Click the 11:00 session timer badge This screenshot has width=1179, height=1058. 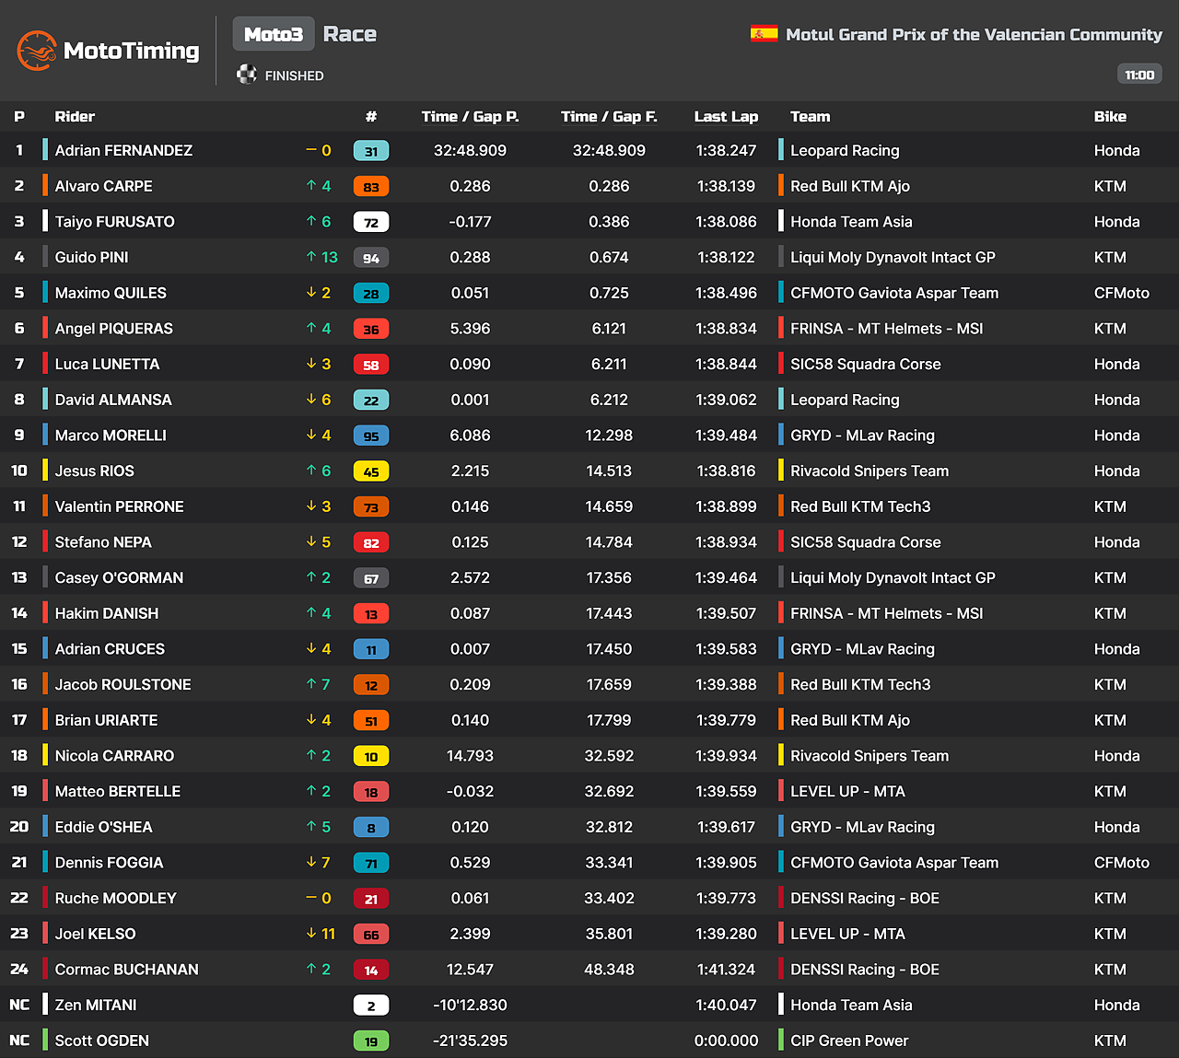1139,74
